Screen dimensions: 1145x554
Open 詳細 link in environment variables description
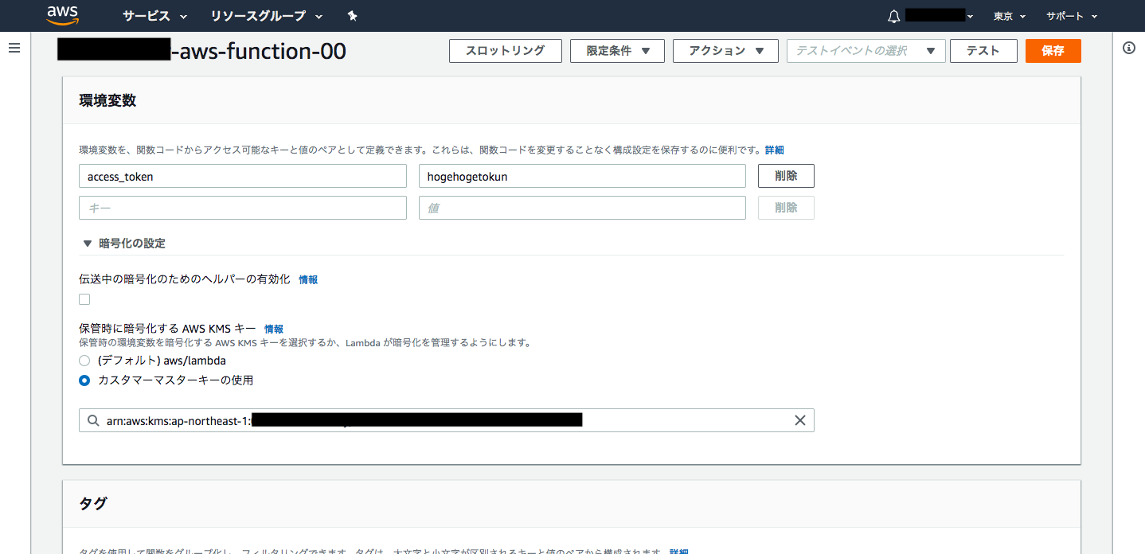tap(775, 150)
